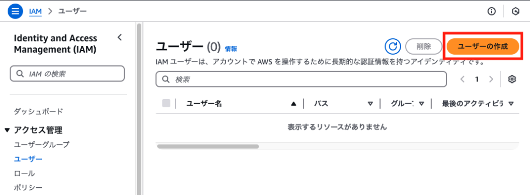The width and height of the screenshot is (530, 195).
Task: Sort the パス column
Action: pos(370,104)
